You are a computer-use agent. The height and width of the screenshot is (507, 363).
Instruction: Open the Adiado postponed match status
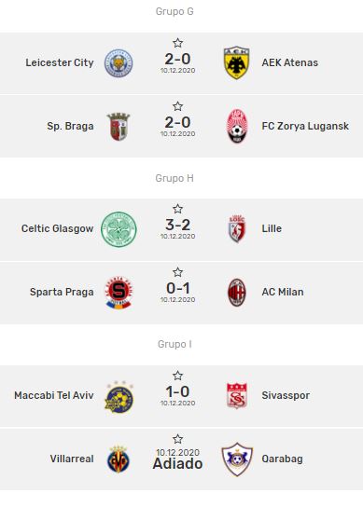[178, 464]
